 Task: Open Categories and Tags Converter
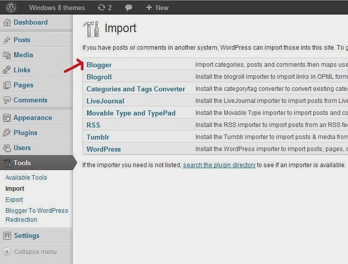pyautogui.click(x=136, y=89)
